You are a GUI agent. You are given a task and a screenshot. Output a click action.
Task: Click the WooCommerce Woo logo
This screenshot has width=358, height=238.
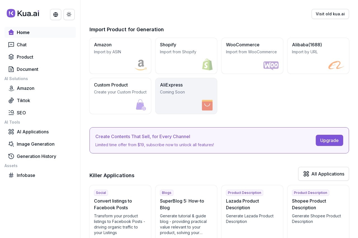(x=271, y=66)
